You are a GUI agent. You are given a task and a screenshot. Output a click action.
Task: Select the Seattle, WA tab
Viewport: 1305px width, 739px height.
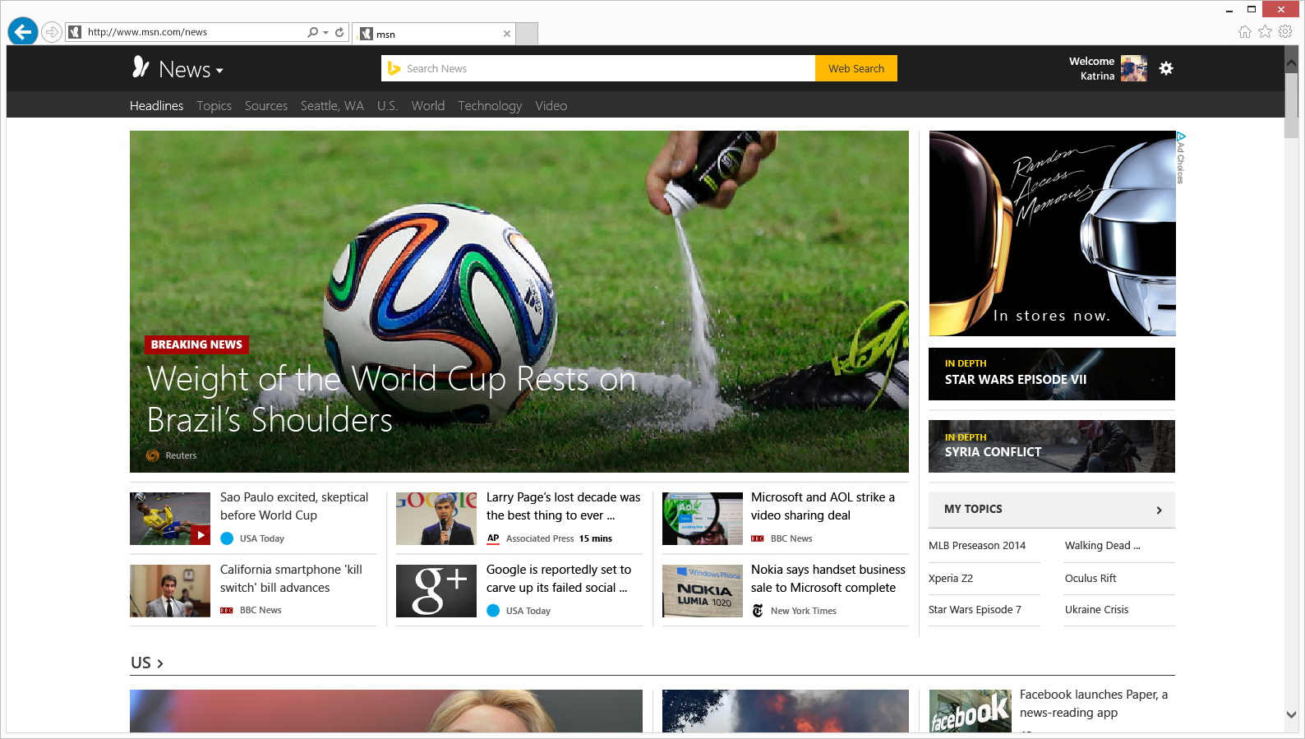coord(331,105)
